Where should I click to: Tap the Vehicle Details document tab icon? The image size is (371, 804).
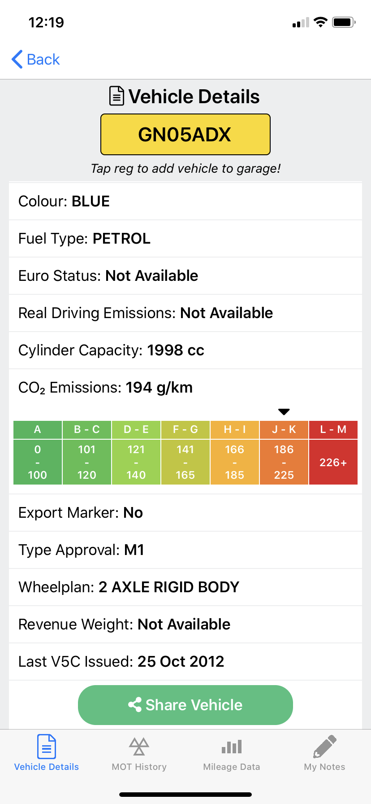coord(46,746)
